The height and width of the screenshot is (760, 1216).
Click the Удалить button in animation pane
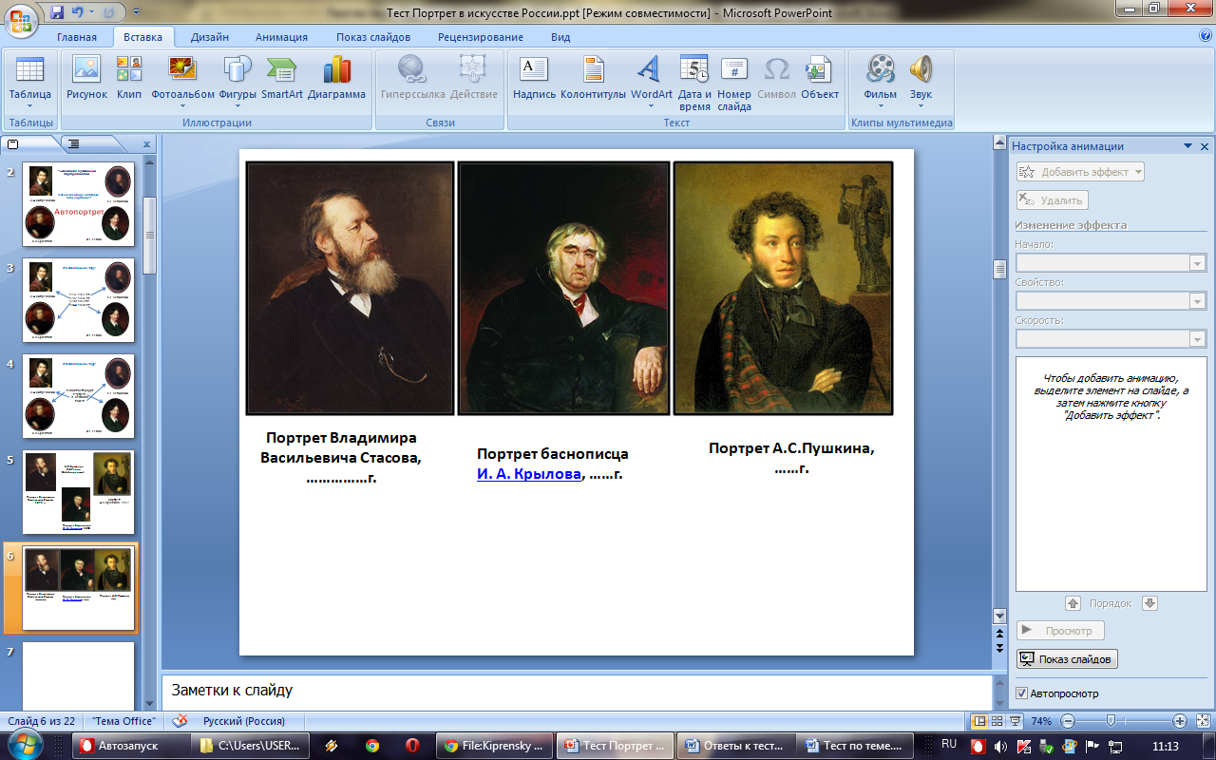tap(1052, 200)
